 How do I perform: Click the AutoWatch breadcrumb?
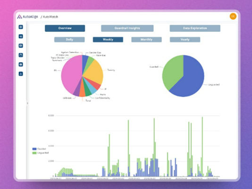50,16
